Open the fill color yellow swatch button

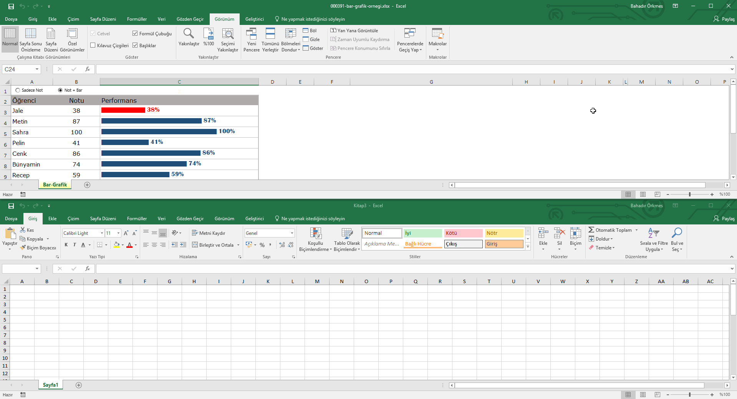[116, 245]
